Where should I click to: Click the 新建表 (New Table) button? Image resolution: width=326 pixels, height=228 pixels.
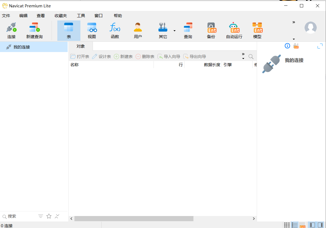[123, 57]
